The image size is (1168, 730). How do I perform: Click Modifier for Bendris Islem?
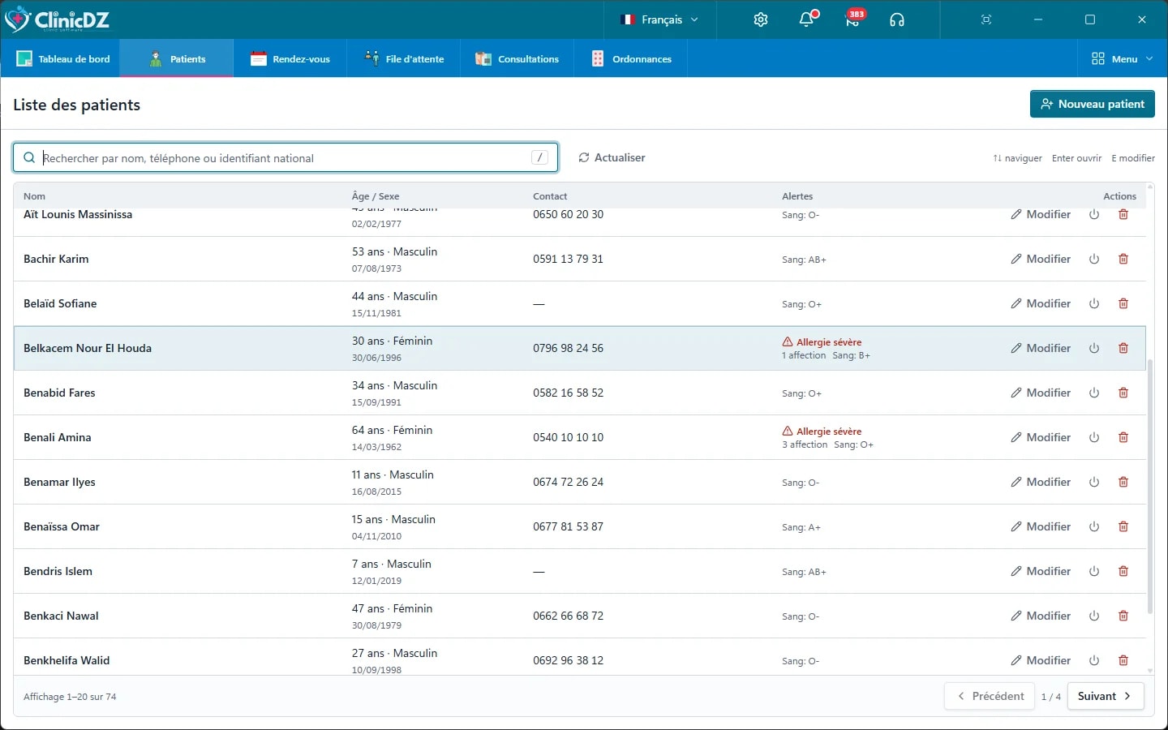click(x=1041, y=571)
